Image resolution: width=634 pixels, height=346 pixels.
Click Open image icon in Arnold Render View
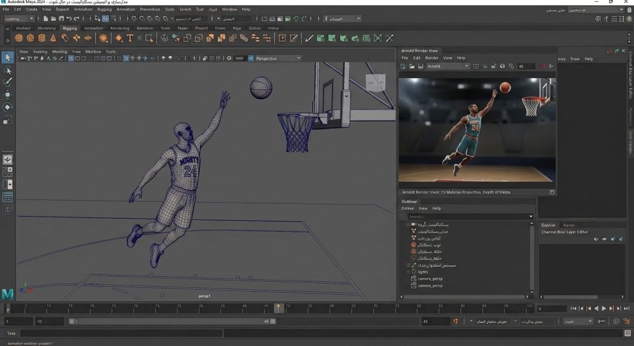412,66
